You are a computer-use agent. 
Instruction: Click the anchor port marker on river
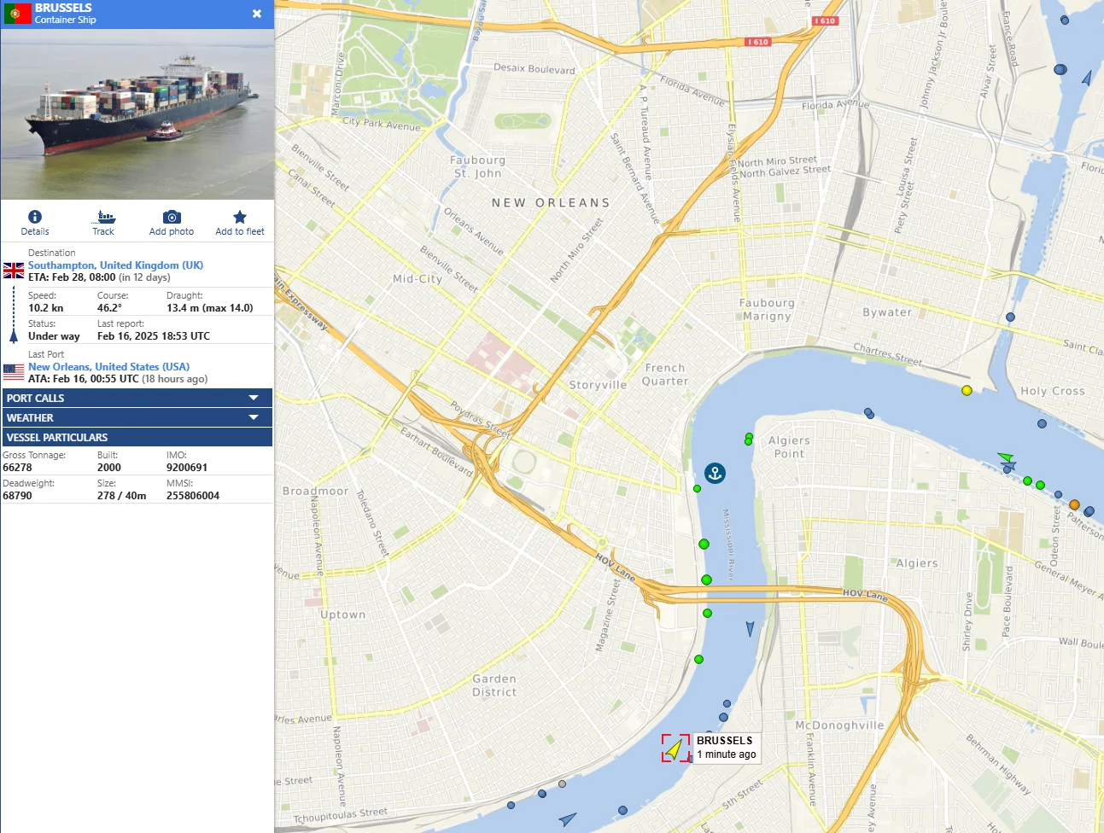point(715,473)
